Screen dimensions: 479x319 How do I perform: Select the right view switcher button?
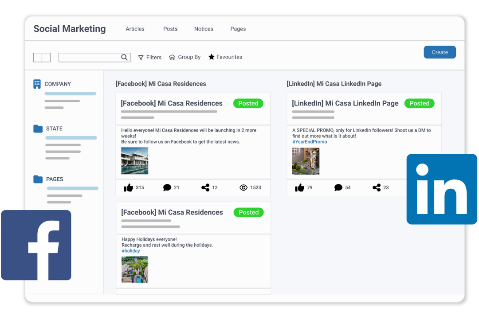click(46, 58)
